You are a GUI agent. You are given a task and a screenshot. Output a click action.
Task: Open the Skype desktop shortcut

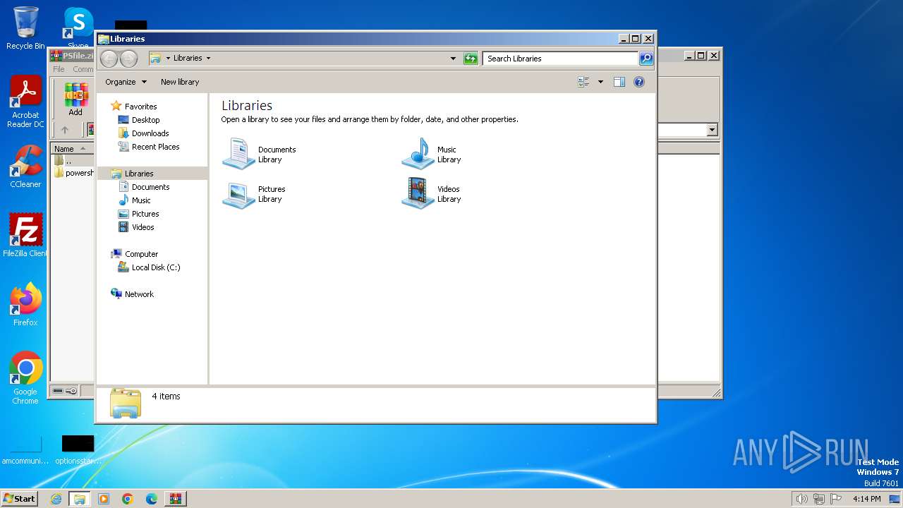78,28
